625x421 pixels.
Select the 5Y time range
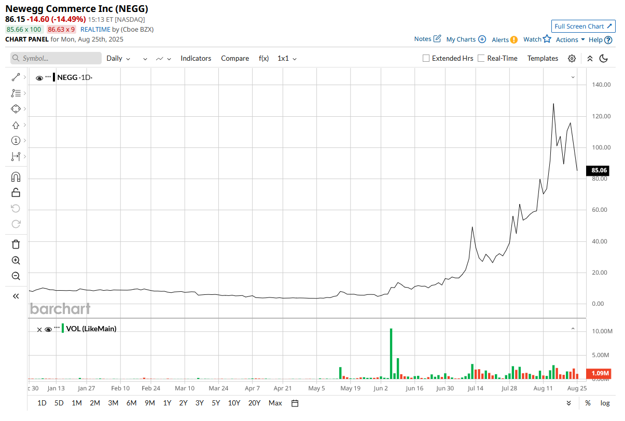pos(216,403)
